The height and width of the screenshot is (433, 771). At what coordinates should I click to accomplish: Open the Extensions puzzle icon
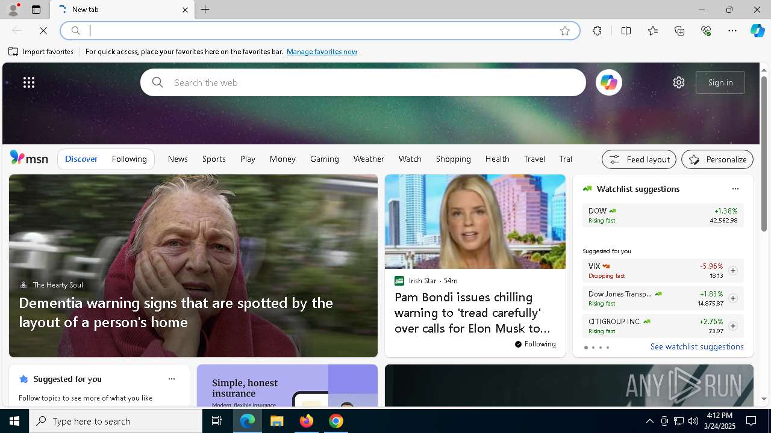(x=597, y=31)
